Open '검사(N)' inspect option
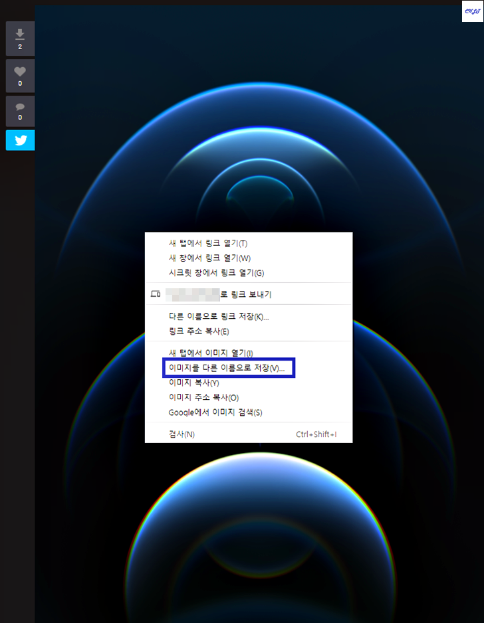This screenshot has height=623, width=484. pos(249,434)
